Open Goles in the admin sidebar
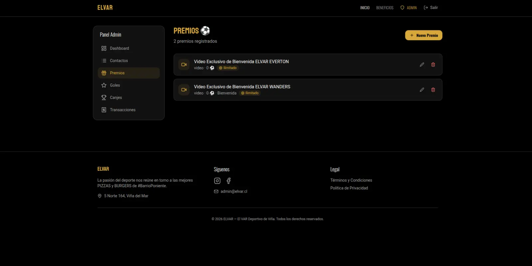Screen dimensions: 532x266 129,85
